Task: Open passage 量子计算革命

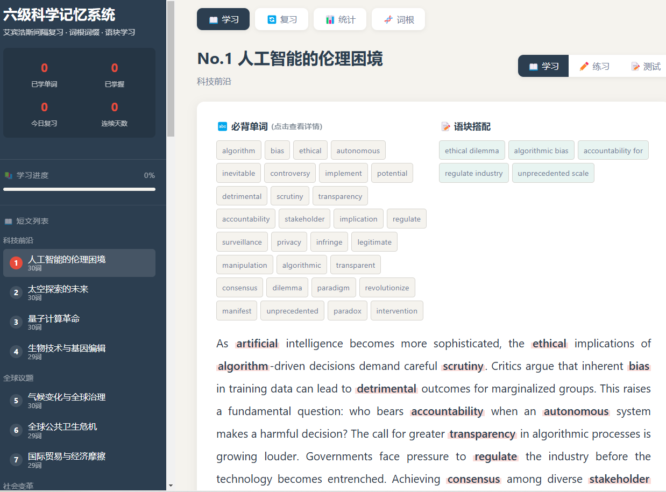Action: pyautogui.click(x=79, y=322)
